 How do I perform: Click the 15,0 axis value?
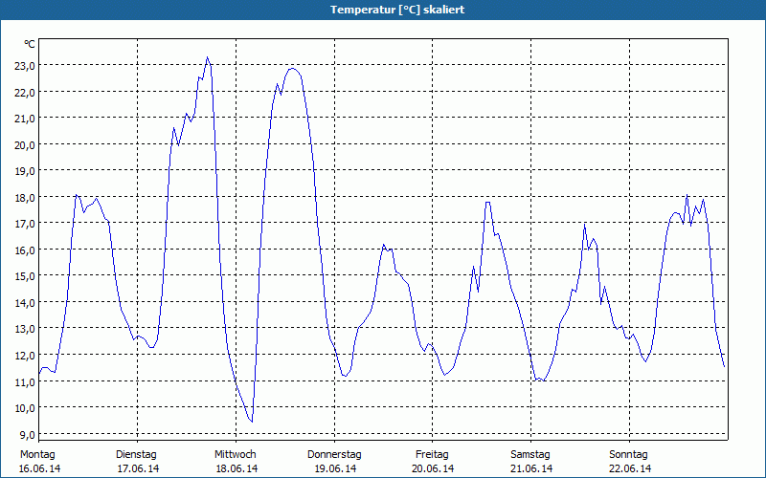(x=25, y=276)
